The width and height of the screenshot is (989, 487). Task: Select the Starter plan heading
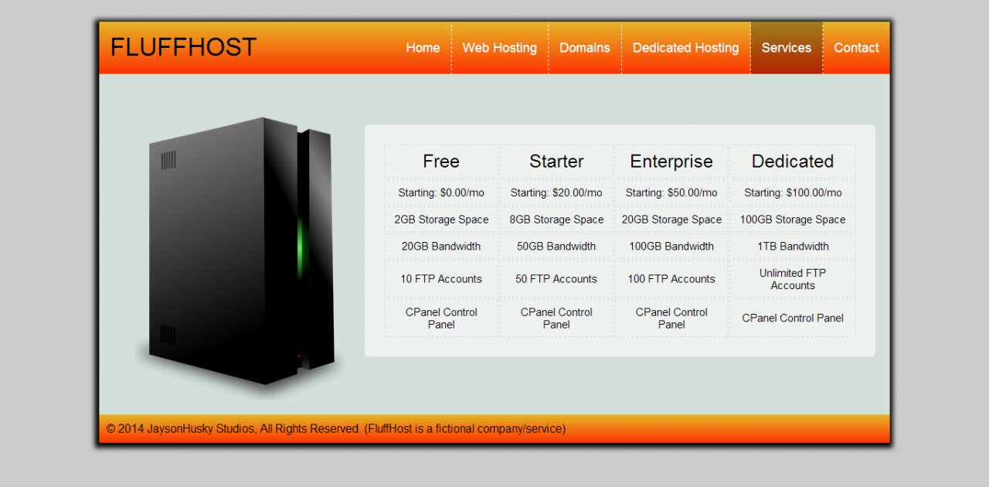point(556,162)
